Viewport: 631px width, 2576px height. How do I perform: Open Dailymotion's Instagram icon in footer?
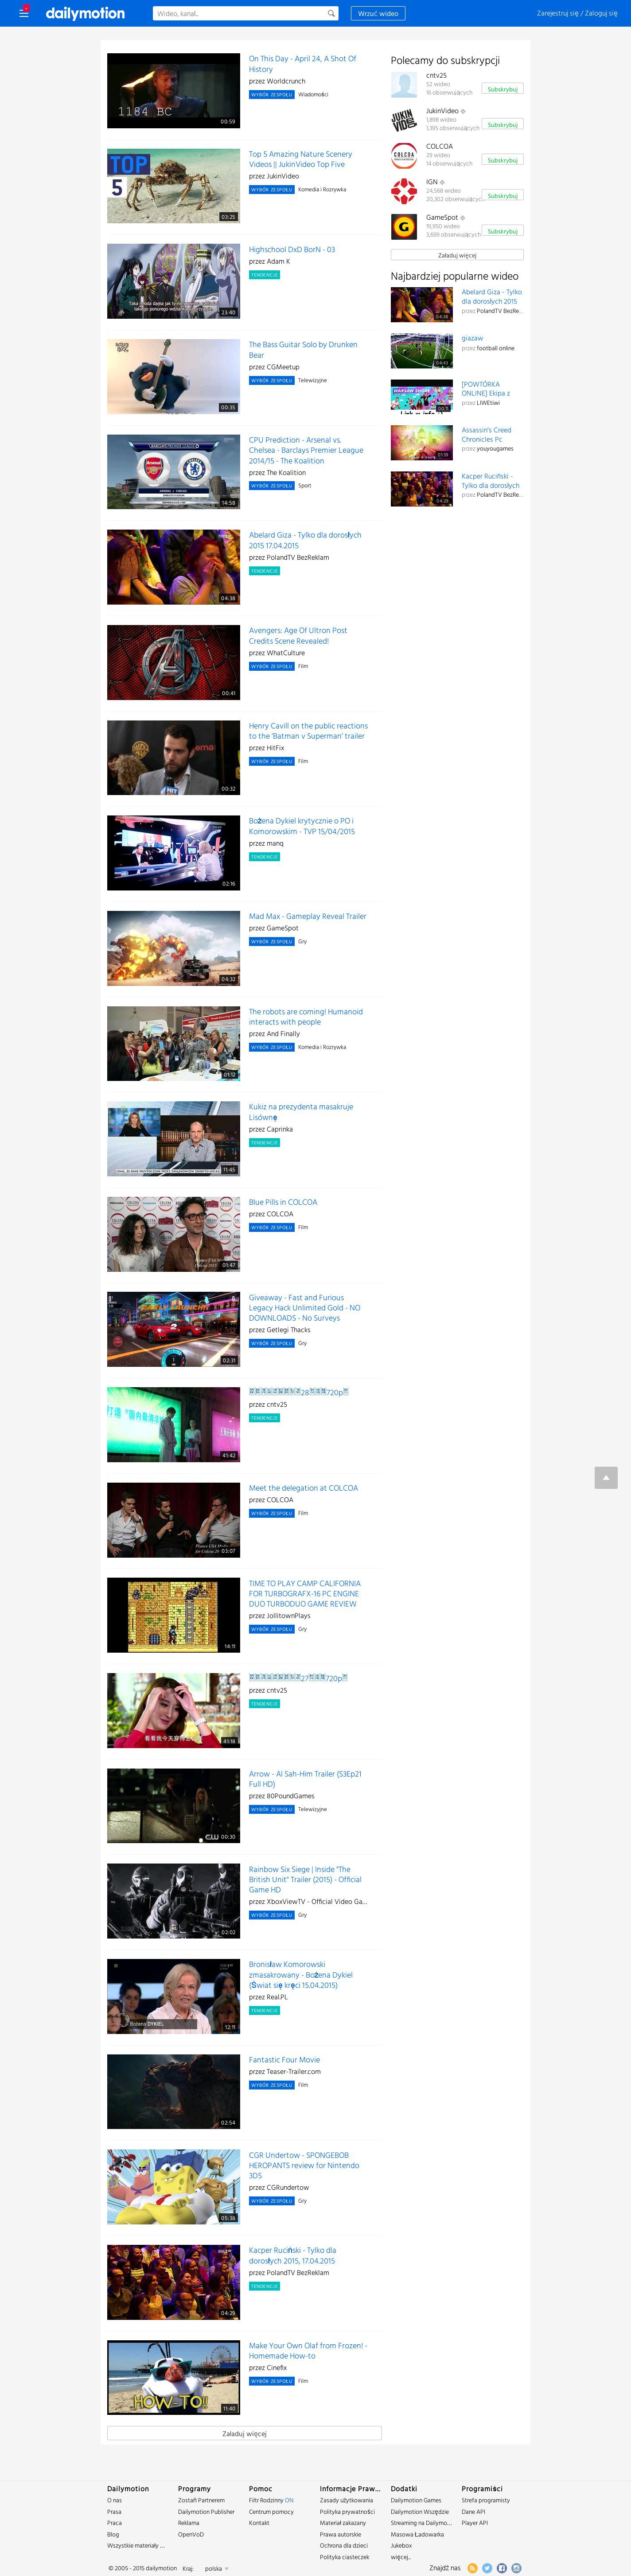click(x=516, y=2567)
